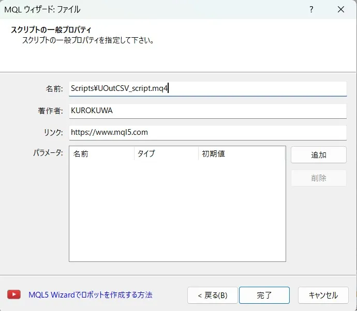Click the 著作者: label

click(50, 111)
